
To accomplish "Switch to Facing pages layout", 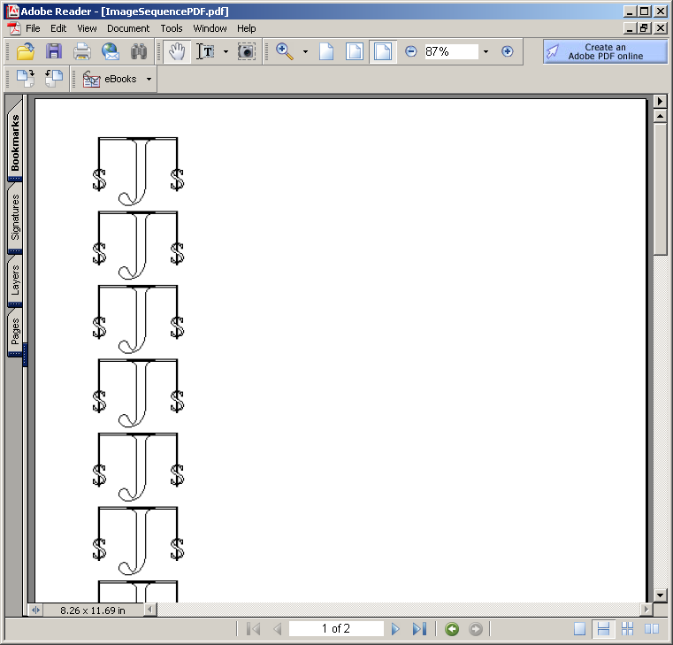I will (652, 629).
